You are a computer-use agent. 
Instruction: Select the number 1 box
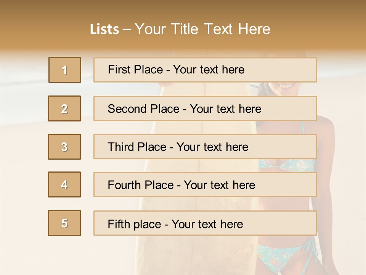[64, 70]
